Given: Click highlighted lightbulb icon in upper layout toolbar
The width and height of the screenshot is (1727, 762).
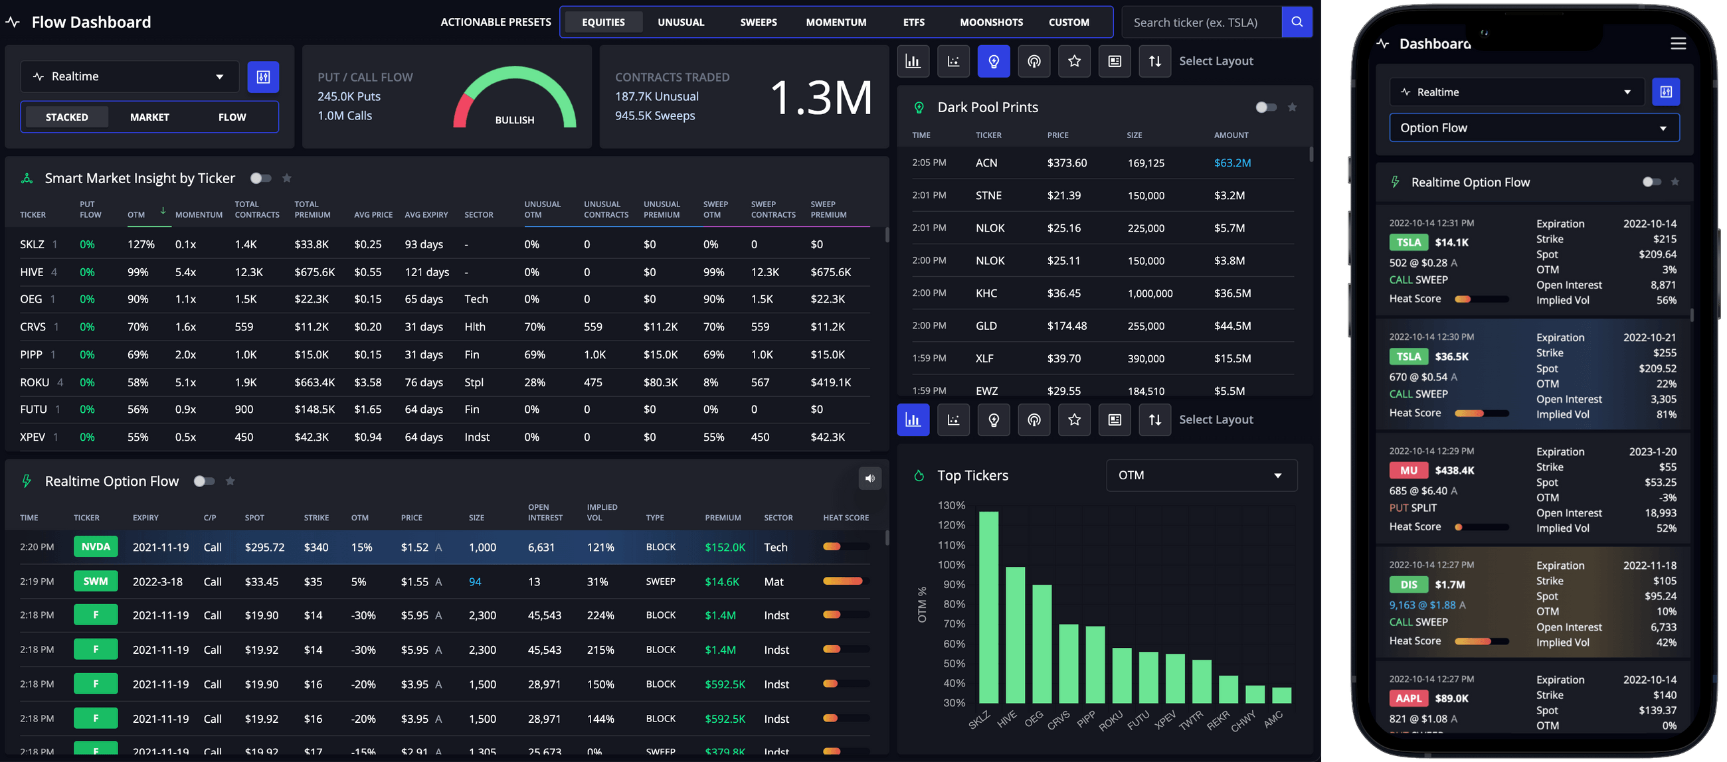Looking at the screenshot, I should coord(994,61).
